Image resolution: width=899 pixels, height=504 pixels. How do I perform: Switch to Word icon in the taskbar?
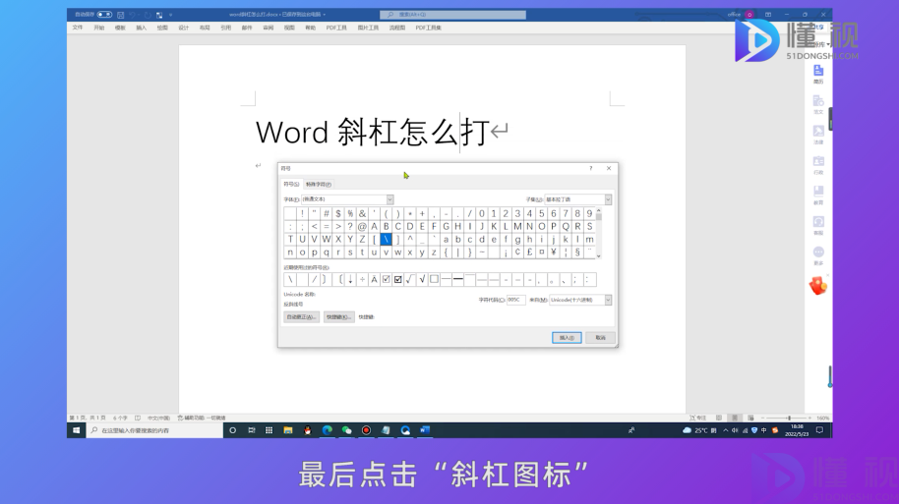(425, 430)
